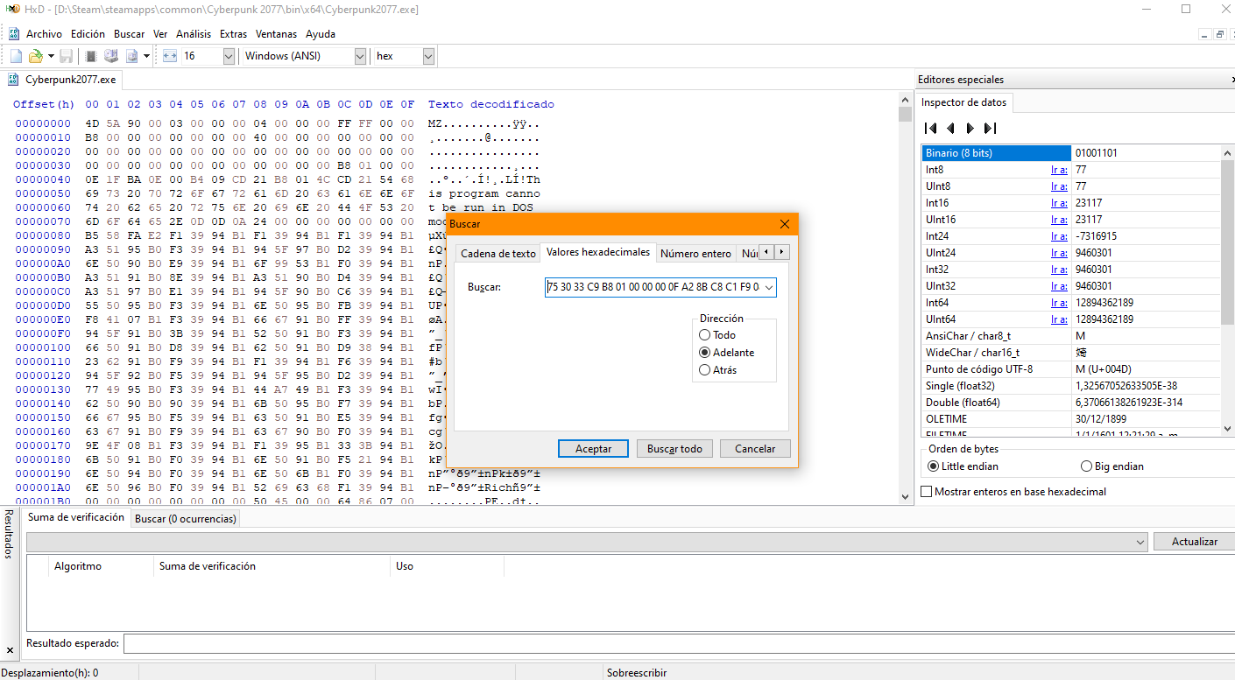Open main memory via the RAM chip icon
The height and width of the screenshot is (680, 1235).
click(90, 56)
